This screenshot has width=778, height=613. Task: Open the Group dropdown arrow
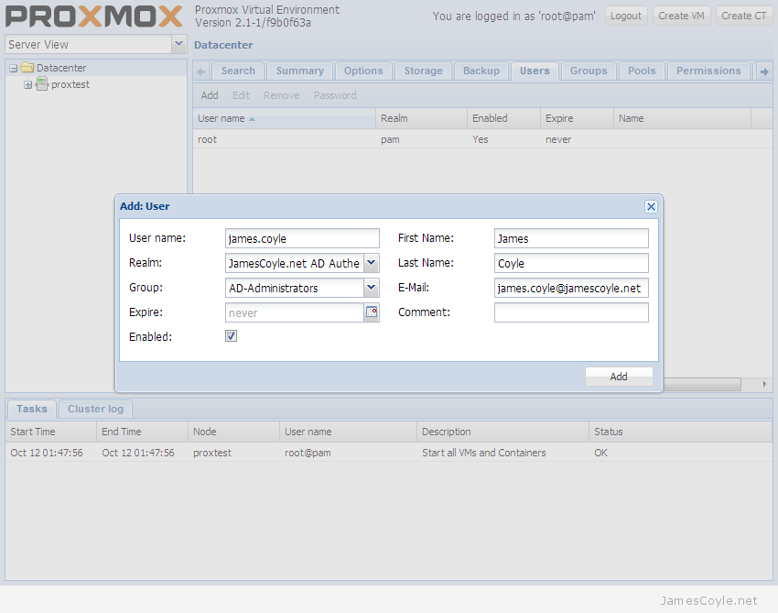(x=371, y=288)
